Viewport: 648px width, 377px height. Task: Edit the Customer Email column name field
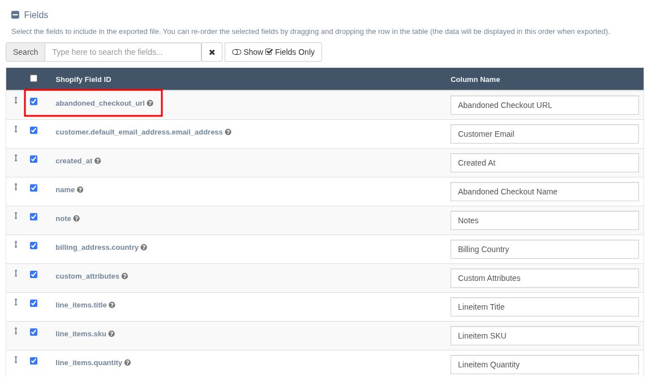544,134
